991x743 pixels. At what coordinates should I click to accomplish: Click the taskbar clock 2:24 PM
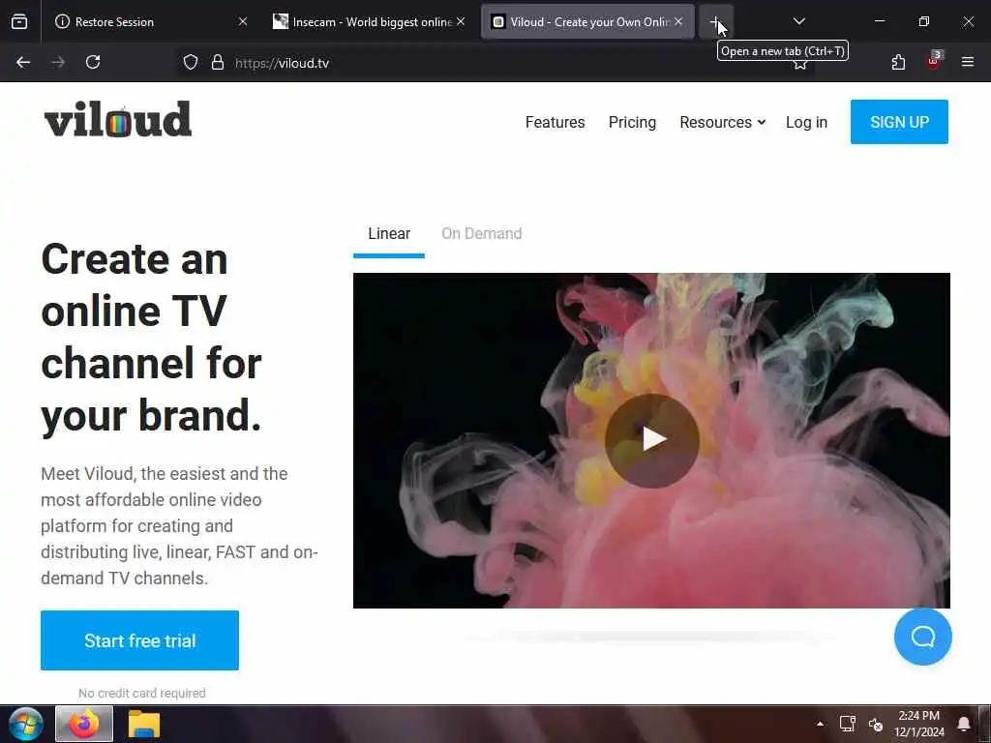[x=919, y=724]
